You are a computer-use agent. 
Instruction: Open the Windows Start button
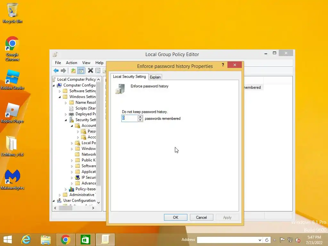pos(8,240)
